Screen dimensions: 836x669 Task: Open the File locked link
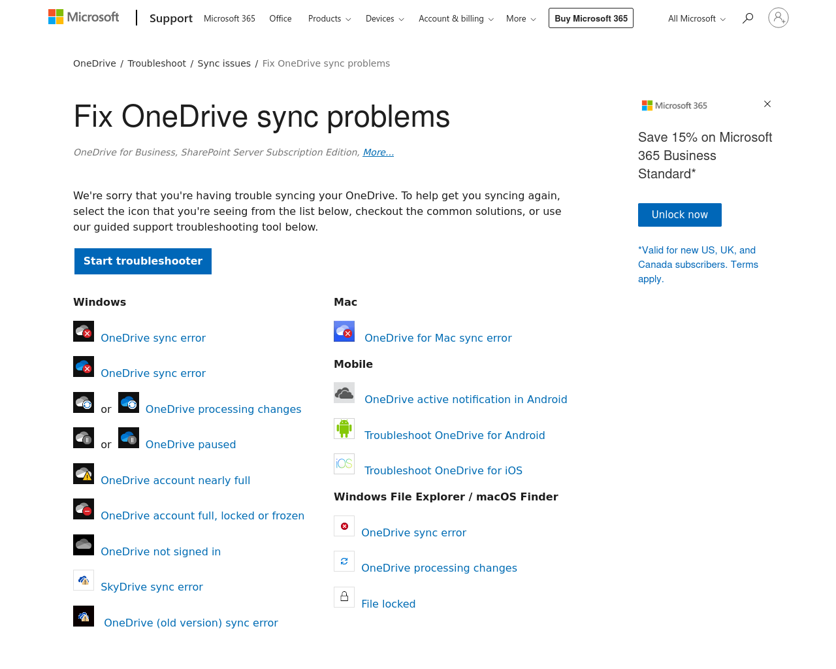click(x=389, y=604)
